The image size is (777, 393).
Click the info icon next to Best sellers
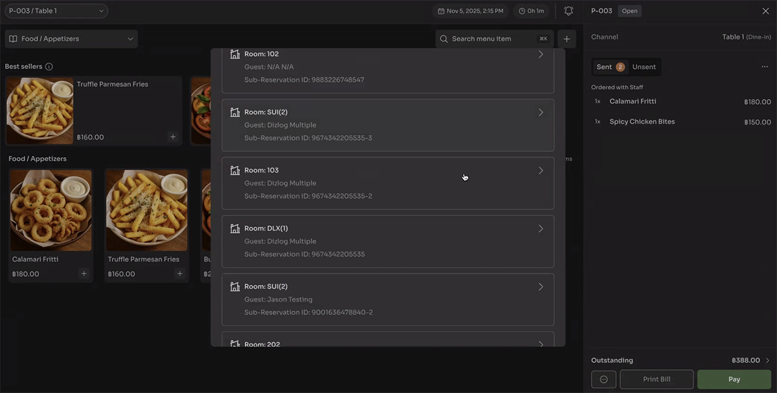pos(49,67)
